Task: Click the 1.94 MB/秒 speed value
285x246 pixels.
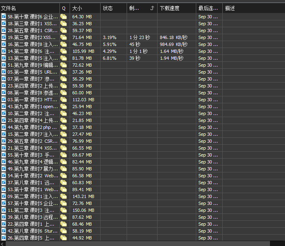Action: [x=171, y=58]
